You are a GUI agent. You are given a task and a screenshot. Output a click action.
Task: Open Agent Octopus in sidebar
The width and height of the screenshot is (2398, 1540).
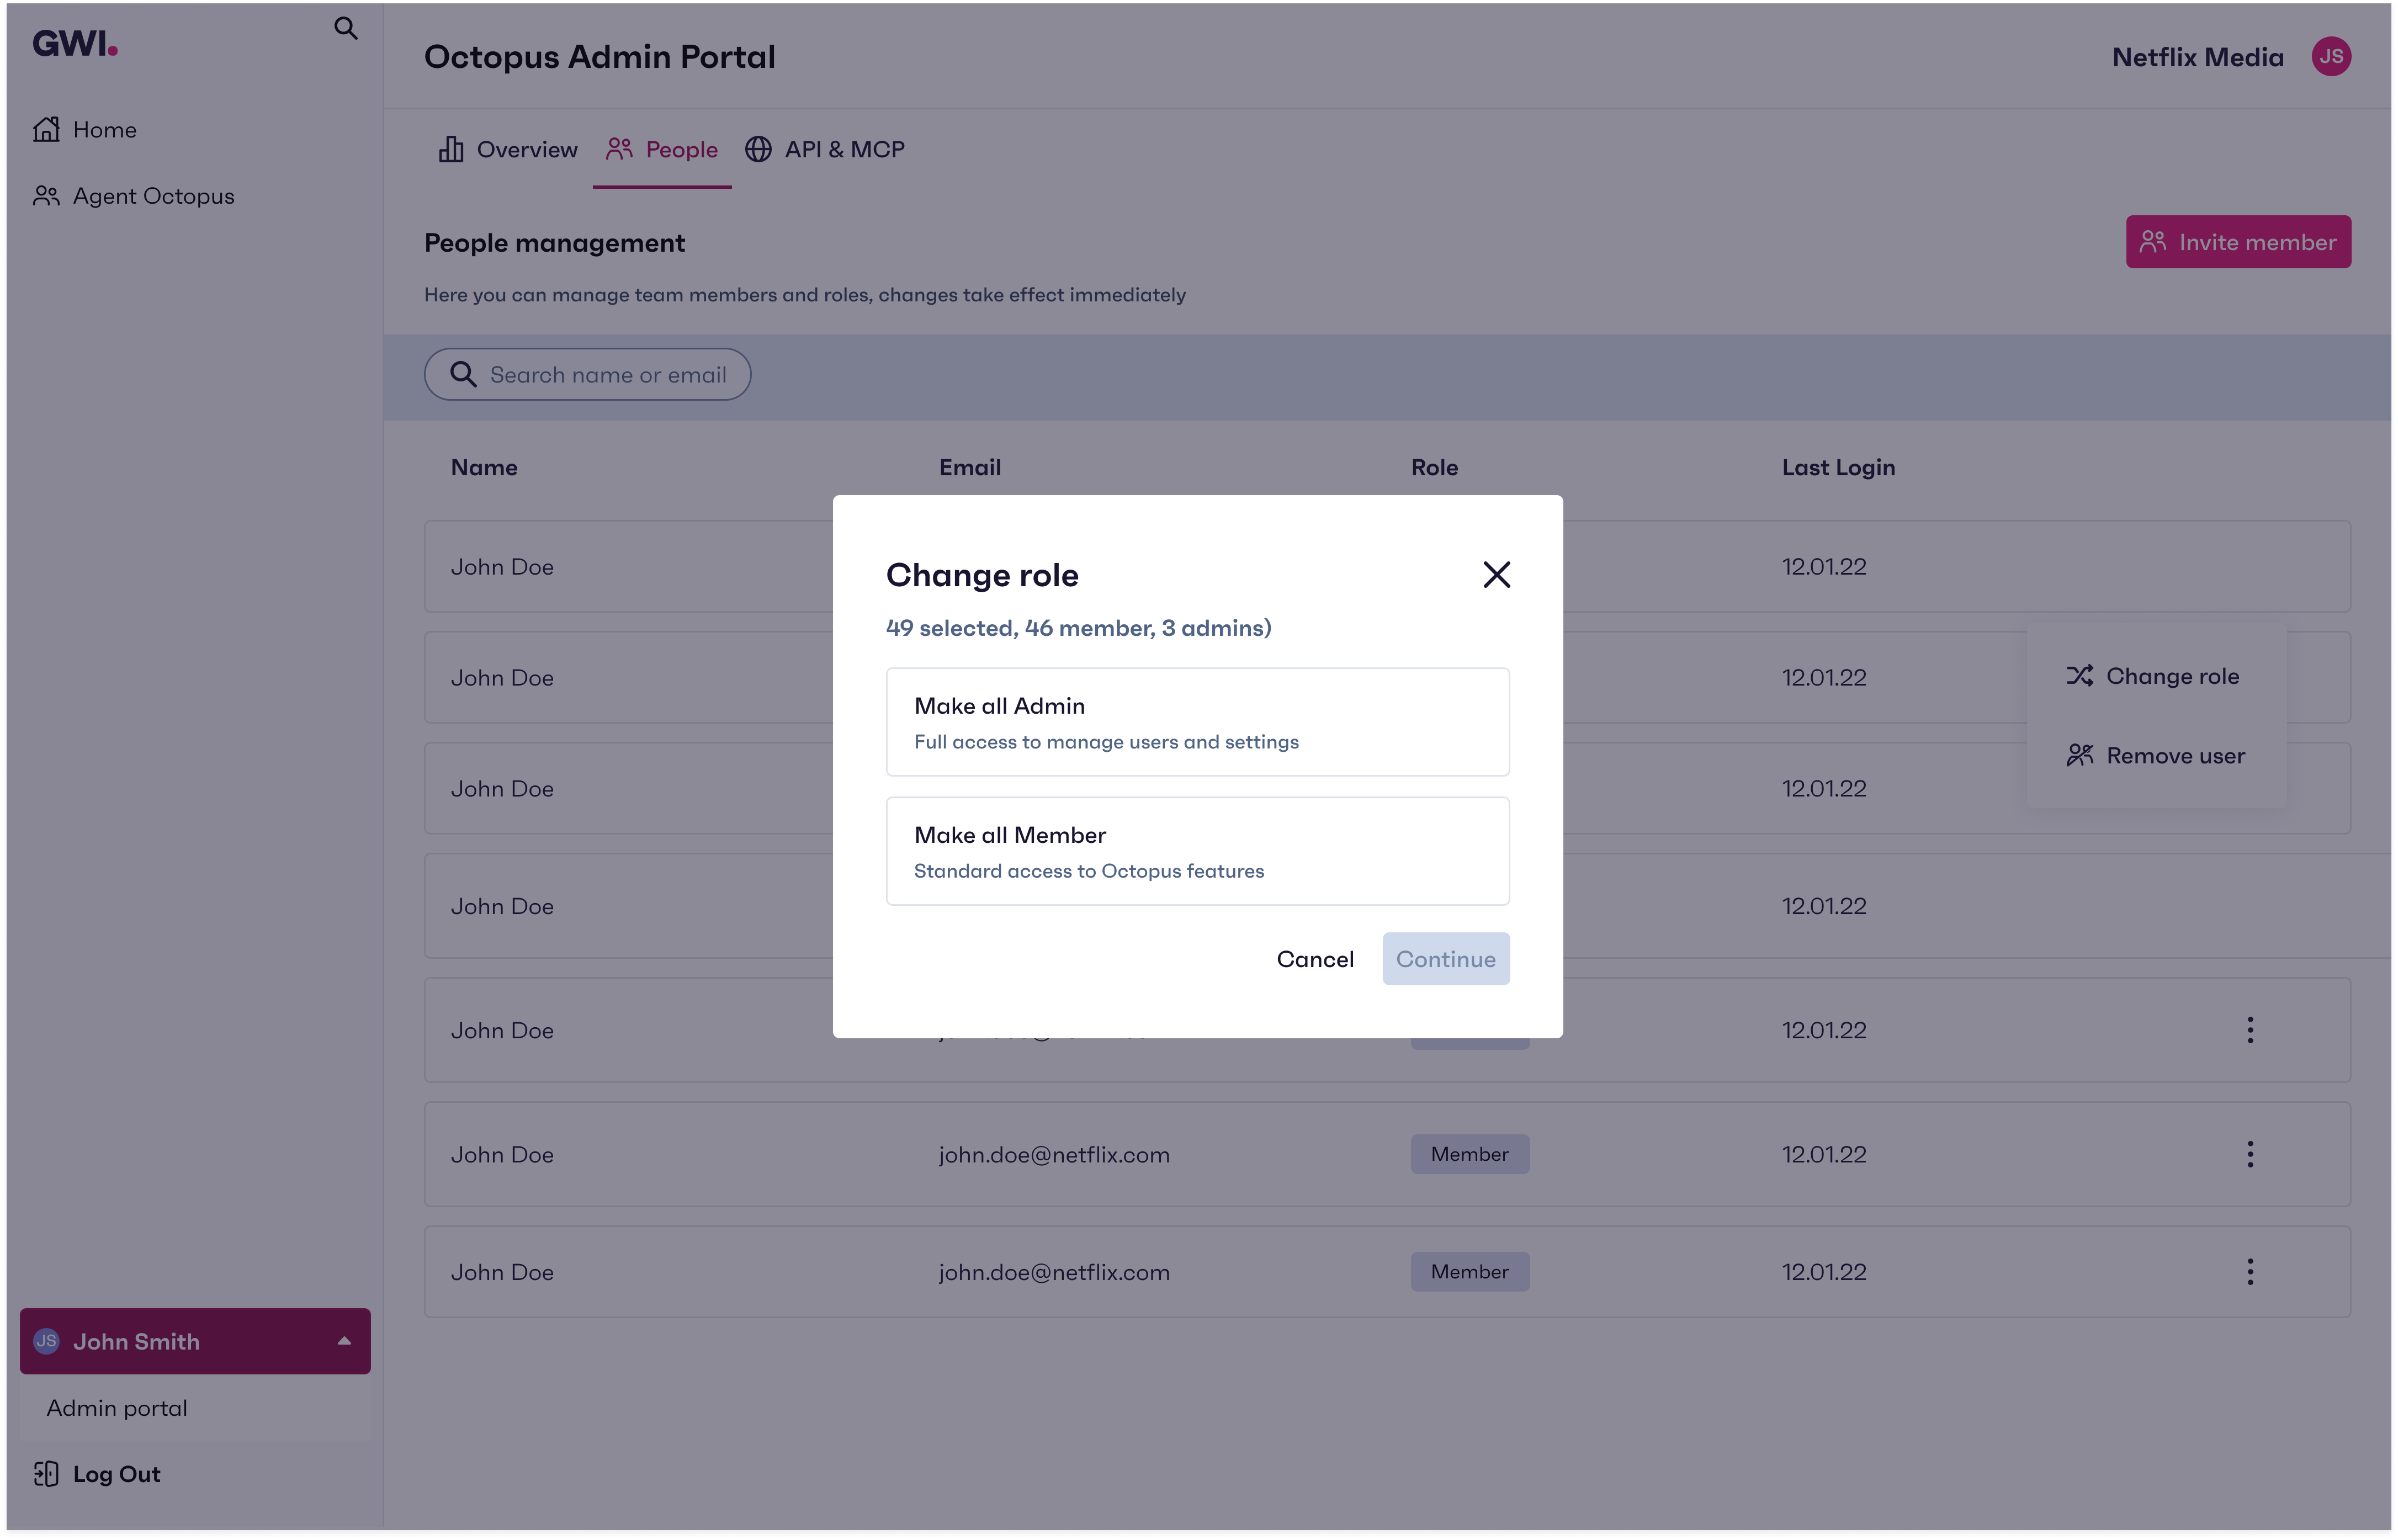[134, 196]
